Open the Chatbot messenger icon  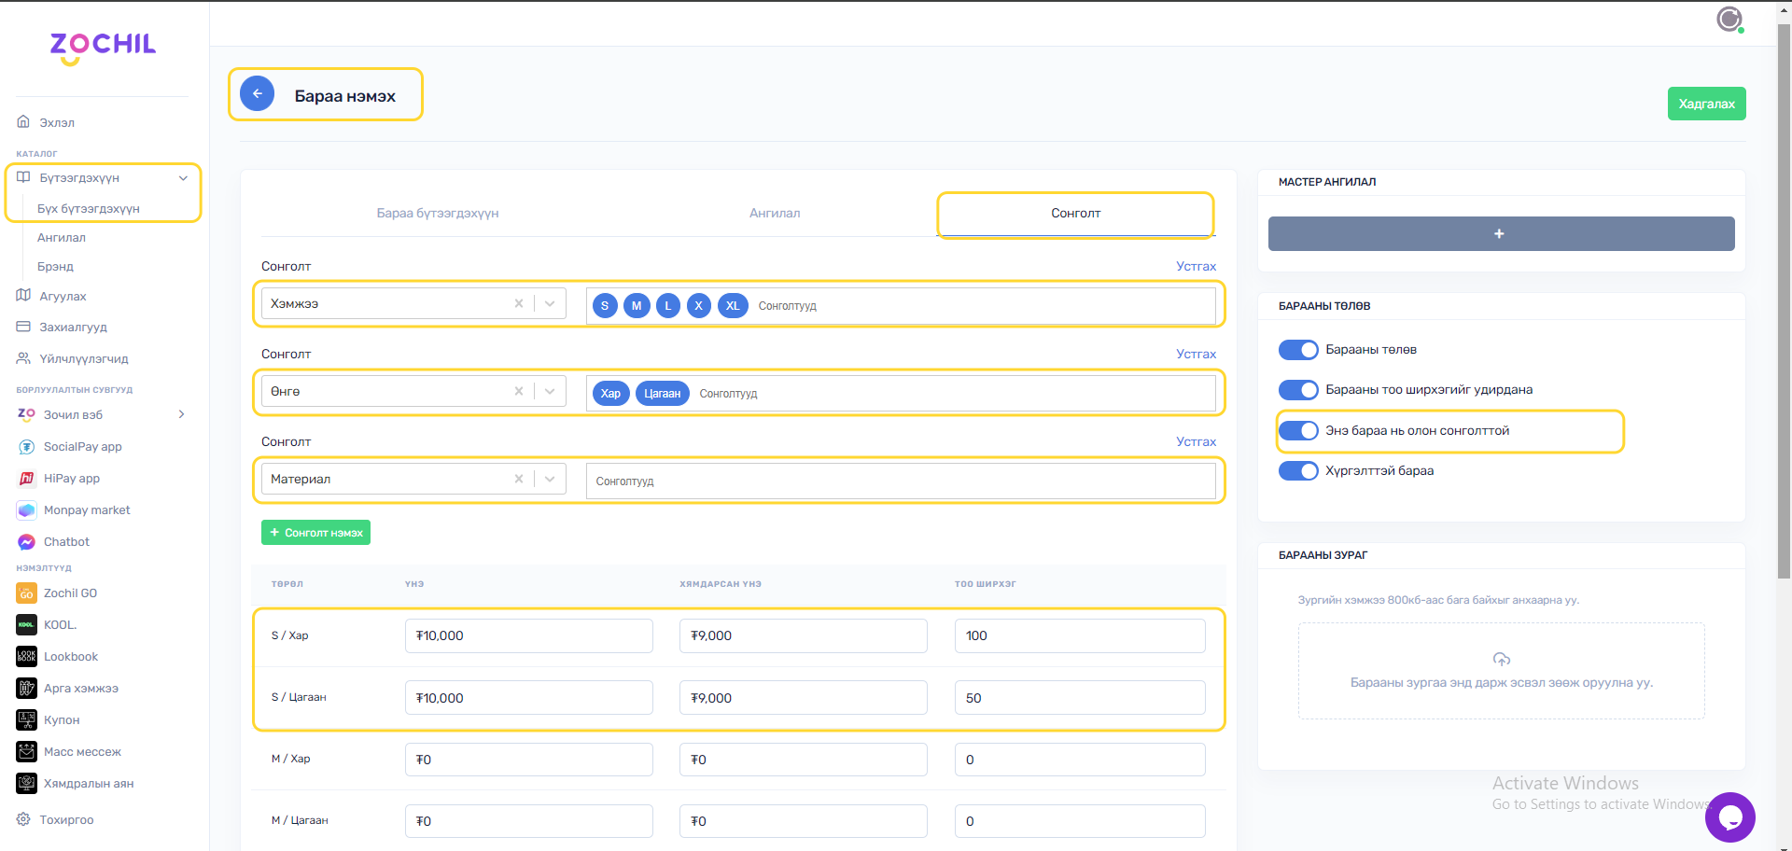tap(26, 542)
